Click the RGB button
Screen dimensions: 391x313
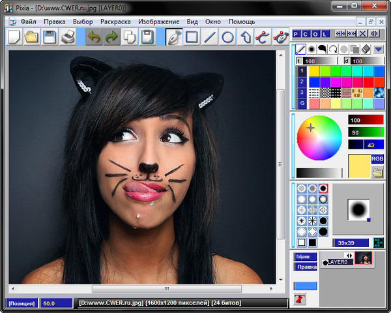pos(377,158)
